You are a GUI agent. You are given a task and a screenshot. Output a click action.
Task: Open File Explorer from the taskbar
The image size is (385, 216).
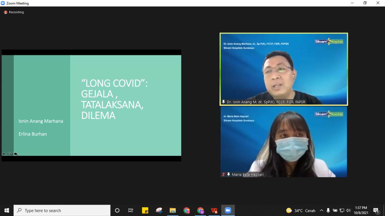[172, 210]
